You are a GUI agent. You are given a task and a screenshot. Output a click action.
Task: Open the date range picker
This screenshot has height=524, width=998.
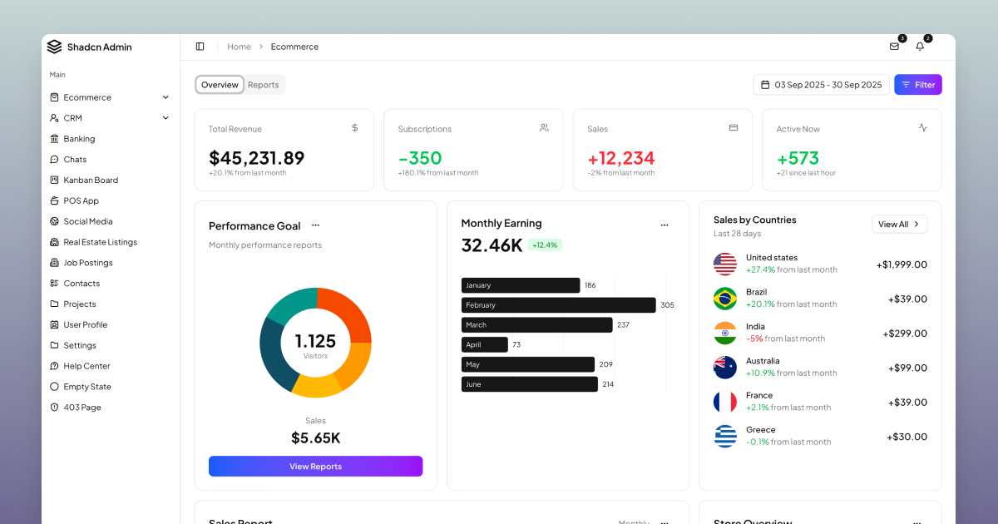click(821, 85)
